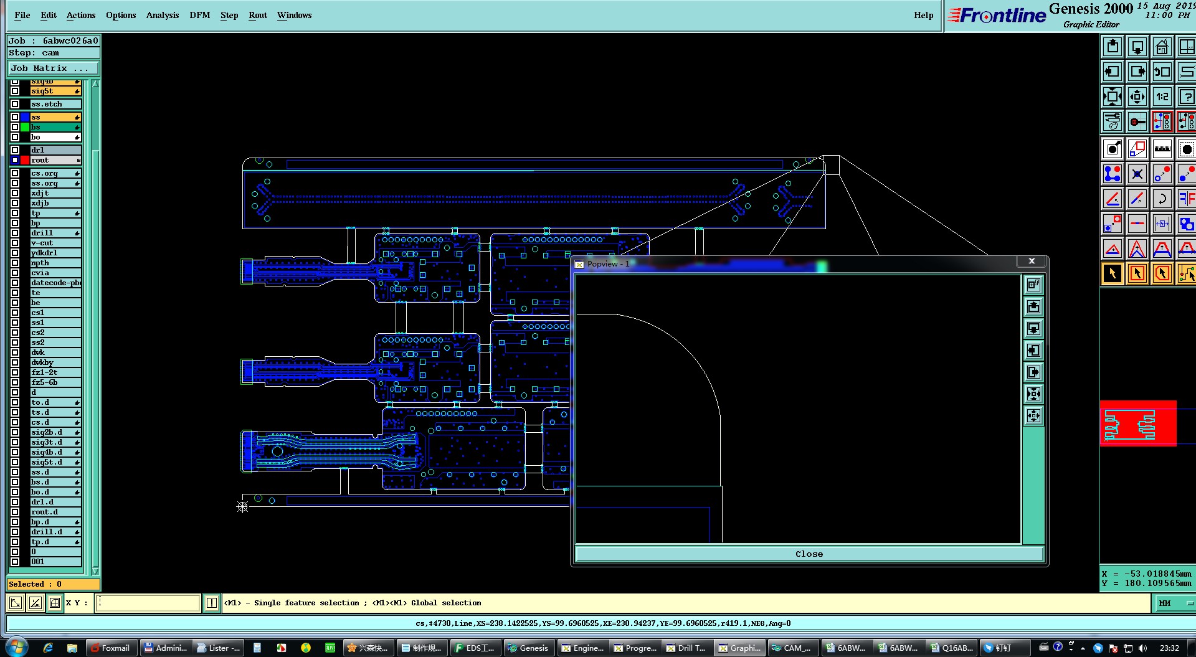1196x657 pixels.
Task: Toggle the ss.etch layer checkbox
Action: tap(15, 104)
